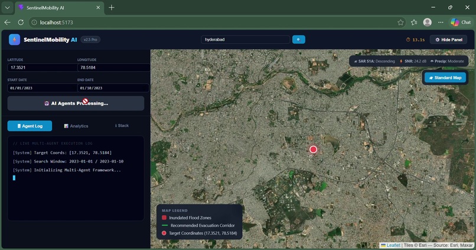The height and width of the screenshot is (250, 476).
Task: Open the browser profile avatar
Action: pos(428,22)
